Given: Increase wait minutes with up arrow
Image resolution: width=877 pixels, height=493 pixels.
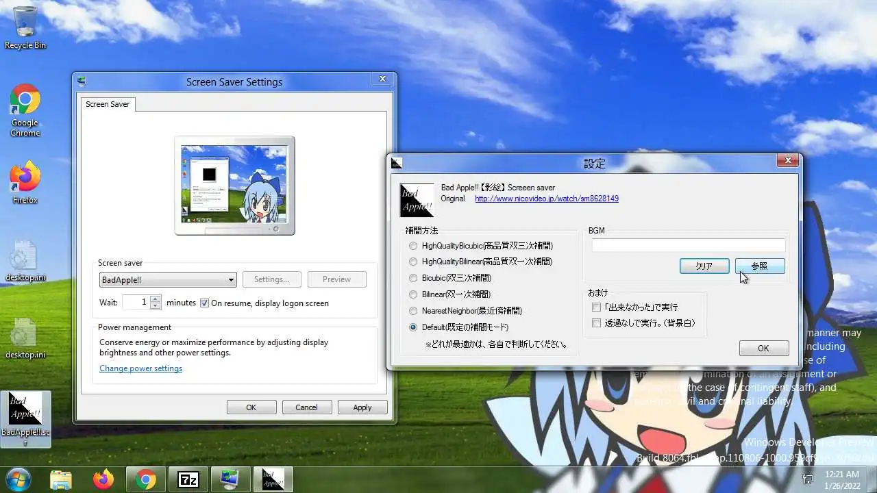Looking at the screenshot, I should pyautogui.click(x=156, y=299).
